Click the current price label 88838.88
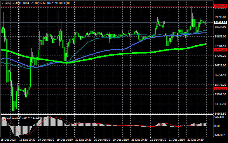228x143 pixels. [220, 22]
